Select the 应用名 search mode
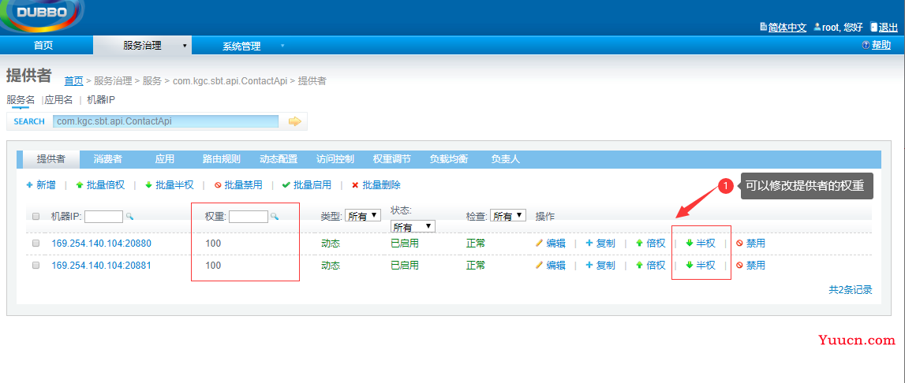Image resolution: width=905 pixels, height=383 pixels. 59,100
